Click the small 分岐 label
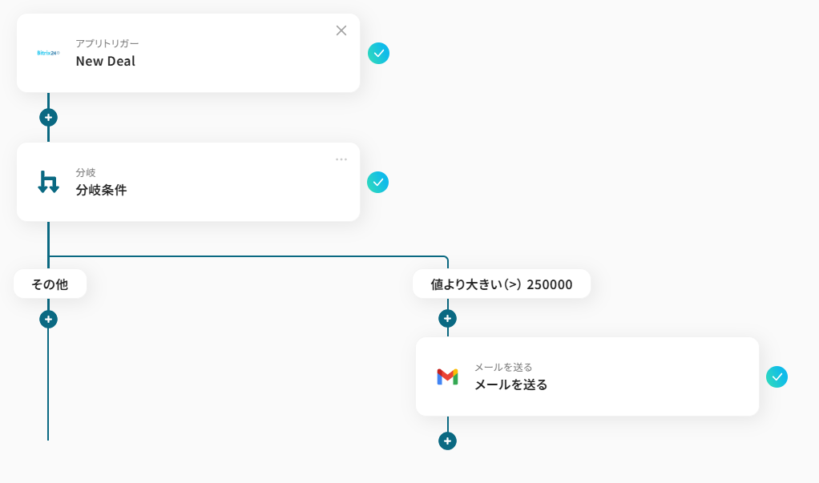The image size is (819, 483). 85,172
